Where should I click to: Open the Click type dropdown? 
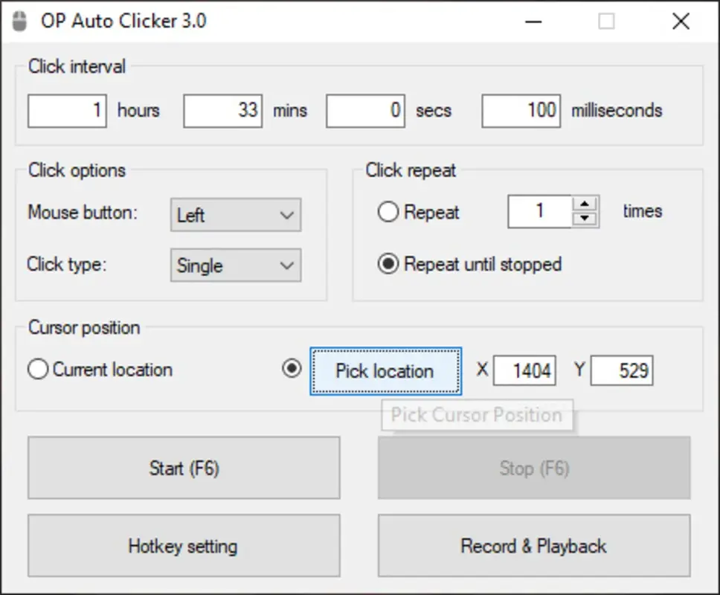(x=235, y=266)
